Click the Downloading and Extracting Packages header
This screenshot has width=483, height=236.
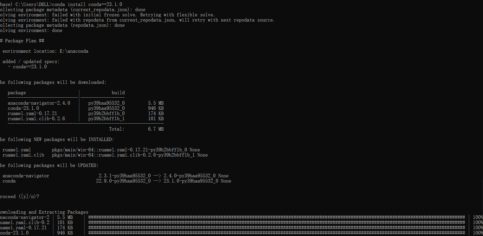coord(44,212)
